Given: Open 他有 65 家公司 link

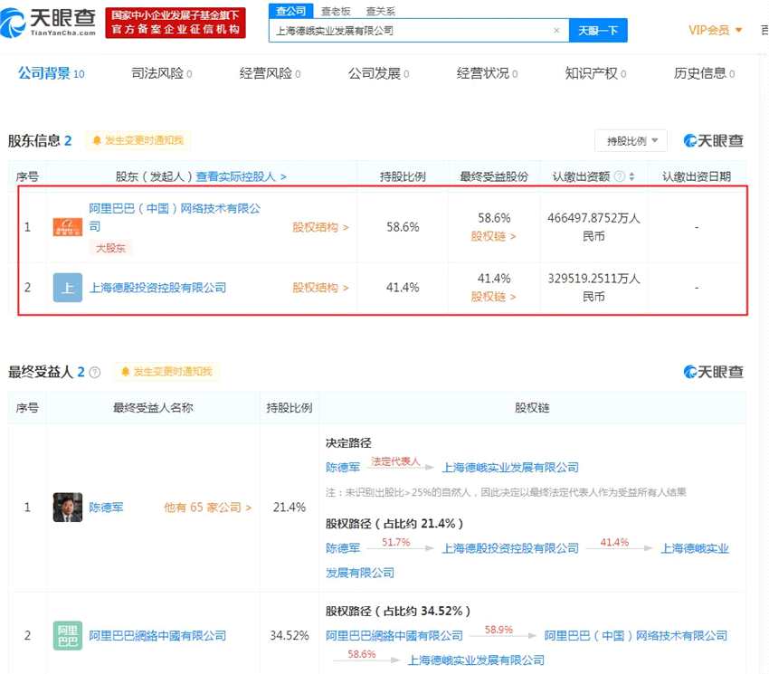Looking at the screenshot, I should [x=207, y=508].
